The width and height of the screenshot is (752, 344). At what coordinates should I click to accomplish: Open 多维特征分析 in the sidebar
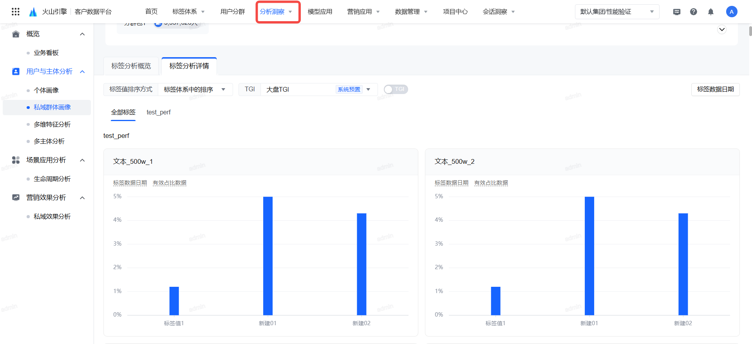52,124
